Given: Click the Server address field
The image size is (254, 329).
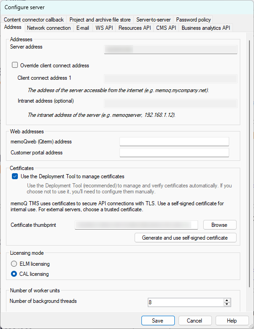Looking at the screenshot, I should point(171,49).
